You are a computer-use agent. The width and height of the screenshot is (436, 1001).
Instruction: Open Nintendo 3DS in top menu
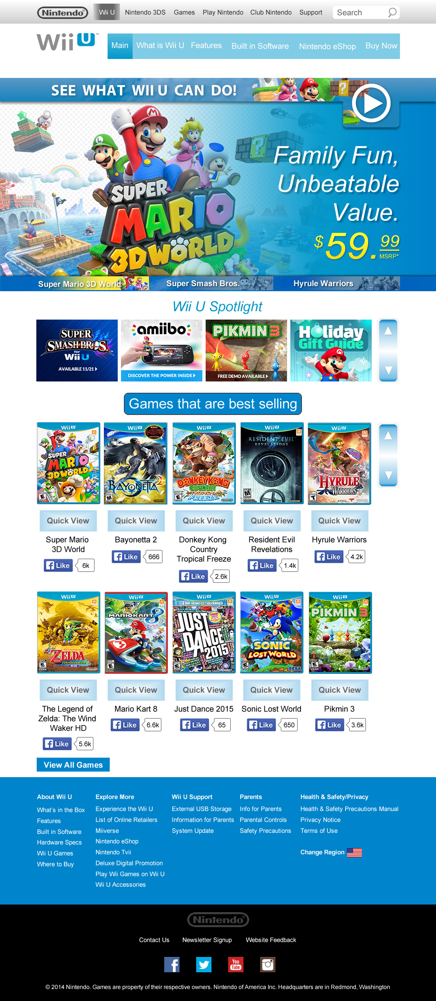145,12
